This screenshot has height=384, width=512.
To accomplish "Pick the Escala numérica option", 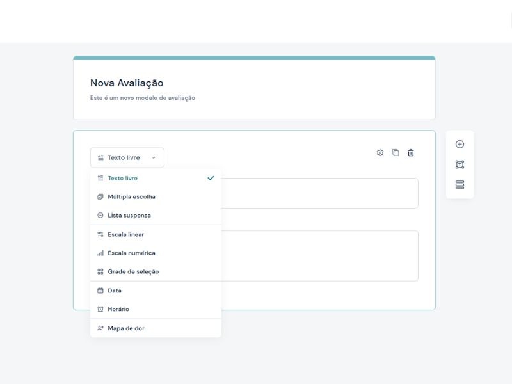I will [131, 253].
